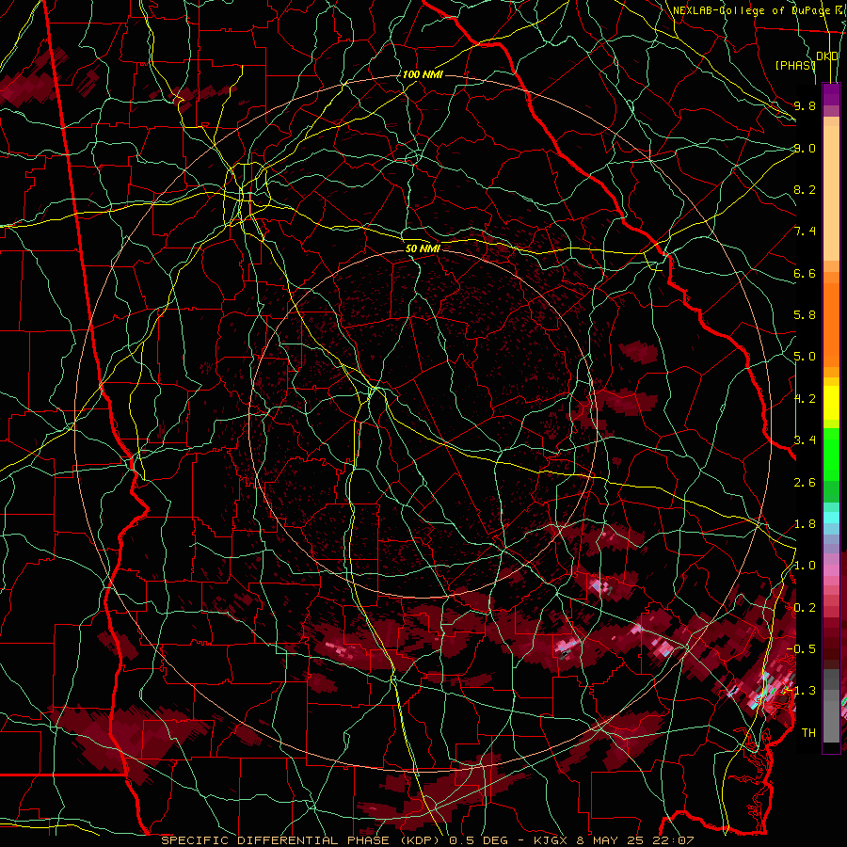This screenshot has height=847, width=847.
Task: Select the 8.2 value on color scale
Action: 805,189
